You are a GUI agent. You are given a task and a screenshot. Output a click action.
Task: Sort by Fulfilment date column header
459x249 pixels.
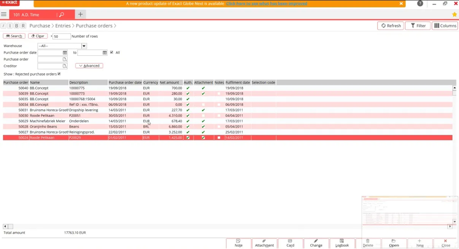[238, 82]
